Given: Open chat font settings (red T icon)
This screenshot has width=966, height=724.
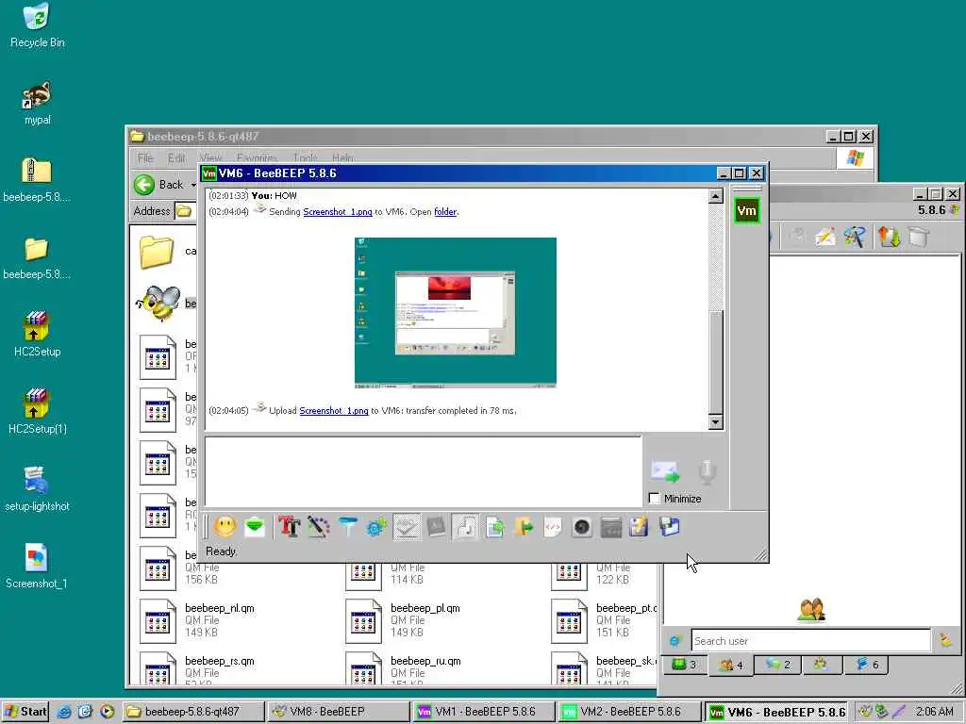Looking at the screenshot, I should (289, 527).
